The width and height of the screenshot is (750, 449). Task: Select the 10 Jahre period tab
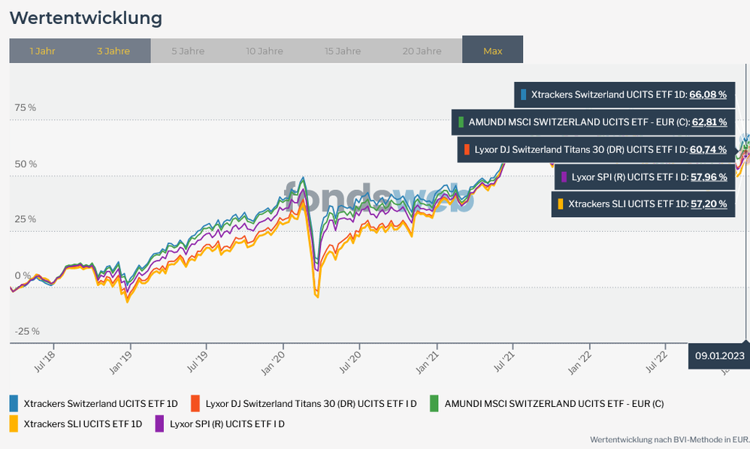tap(265, 51)
